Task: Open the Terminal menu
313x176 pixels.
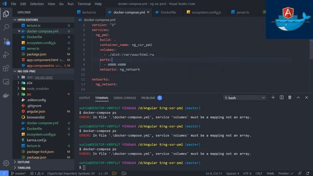Action: pyautogui.click(x=84, y=4)
